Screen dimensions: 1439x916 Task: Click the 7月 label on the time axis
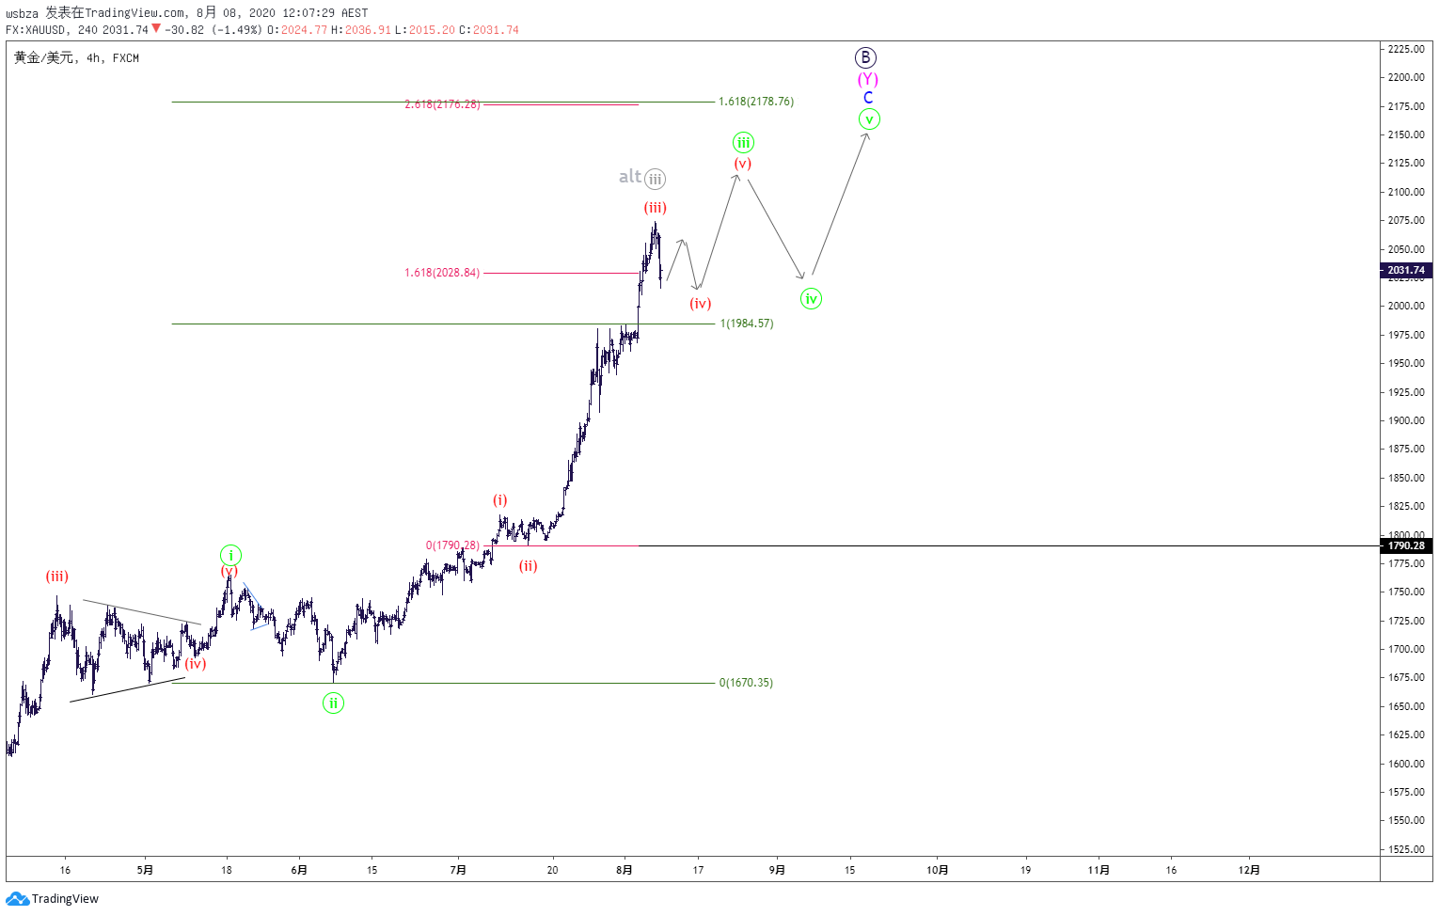[x=458, y=870]
